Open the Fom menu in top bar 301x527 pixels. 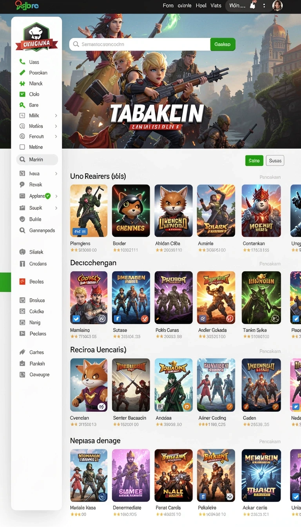[x=168, y=5]
